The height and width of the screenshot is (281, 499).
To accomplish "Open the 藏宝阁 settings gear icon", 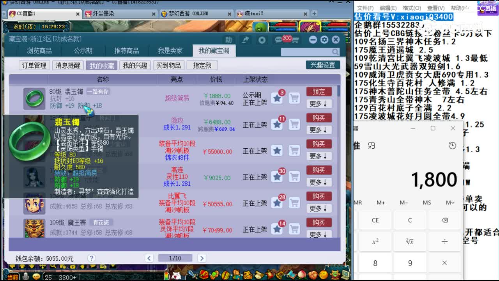I will tap(324, 40).
